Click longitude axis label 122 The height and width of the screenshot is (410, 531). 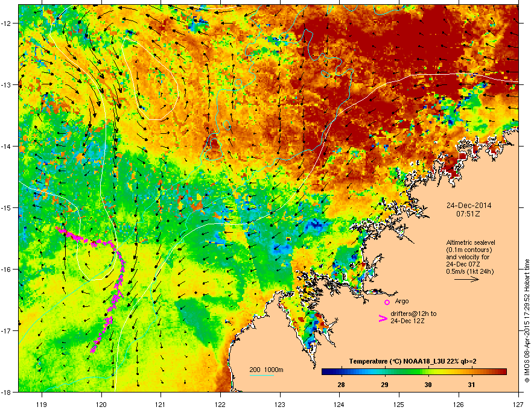tap(220, 404)
